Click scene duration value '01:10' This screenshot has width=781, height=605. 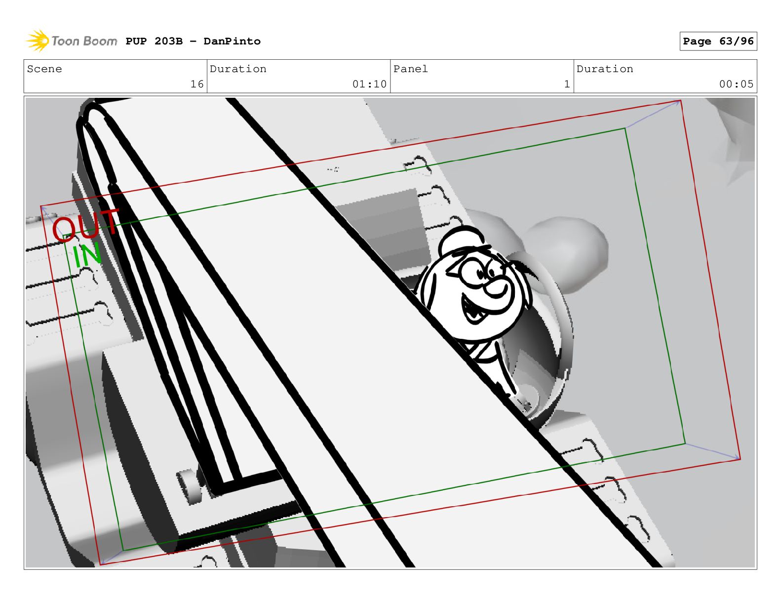(369, 84)
